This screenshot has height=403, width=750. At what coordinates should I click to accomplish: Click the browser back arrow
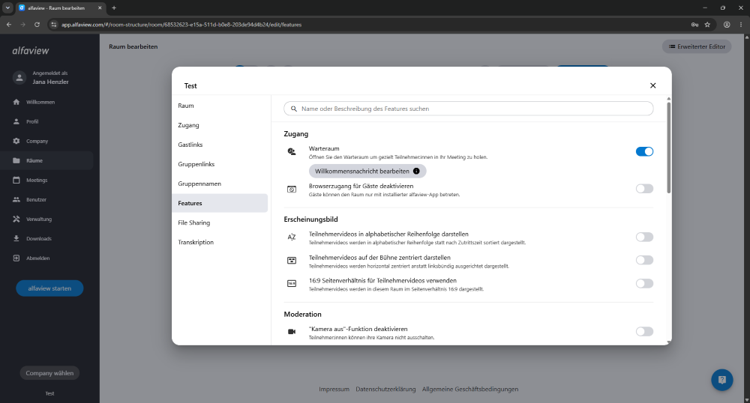pyautogui.click(x=9, y=25)
